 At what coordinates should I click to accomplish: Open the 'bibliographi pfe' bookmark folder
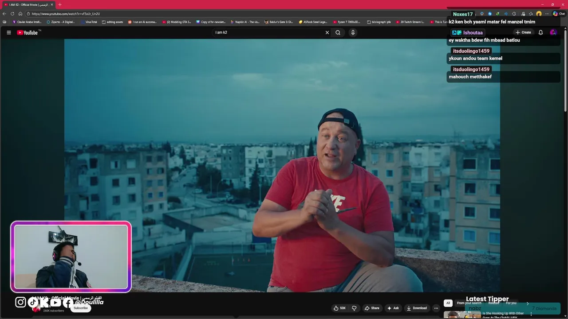[379, 22]
